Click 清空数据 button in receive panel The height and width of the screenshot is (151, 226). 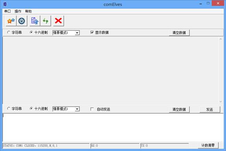tap(179, 33)
